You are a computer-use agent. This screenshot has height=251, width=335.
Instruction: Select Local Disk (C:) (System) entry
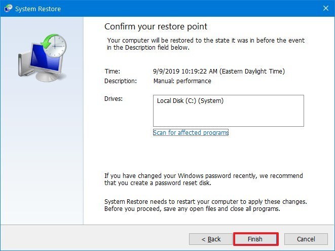click(190, 101)
